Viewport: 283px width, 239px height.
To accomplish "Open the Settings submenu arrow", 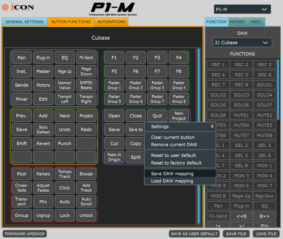I will [x=212, y=126].
